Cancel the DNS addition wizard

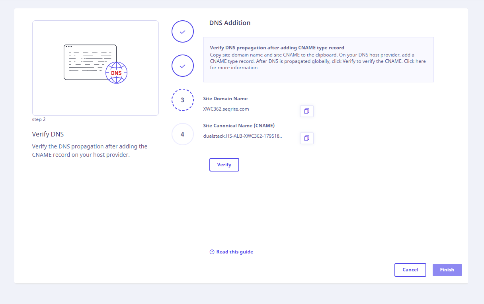410,270
